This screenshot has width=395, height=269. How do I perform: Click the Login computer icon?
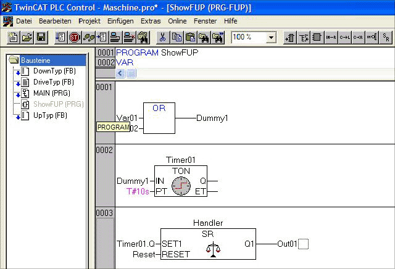115,38
